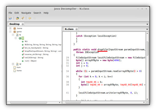The height and width of the screenshot is (111, 156).
Task: Close the N.class tab
Action: (77, 29)
